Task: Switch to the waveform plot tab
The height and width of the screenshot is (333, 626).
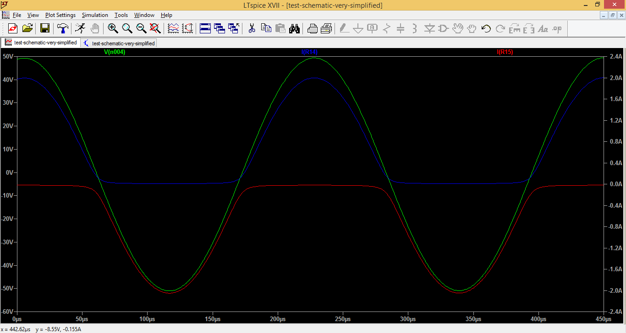Action: [x=41, y=43]
